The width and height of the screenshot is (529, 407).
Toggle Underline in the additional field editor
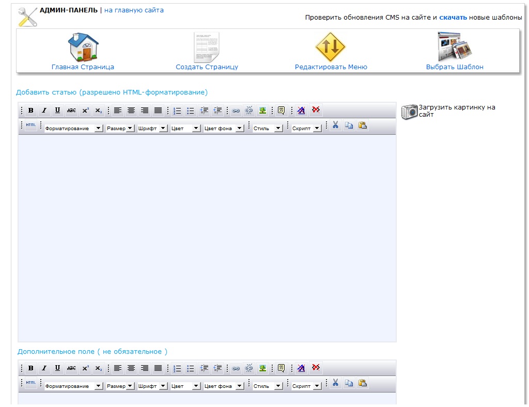coord(57,368)
